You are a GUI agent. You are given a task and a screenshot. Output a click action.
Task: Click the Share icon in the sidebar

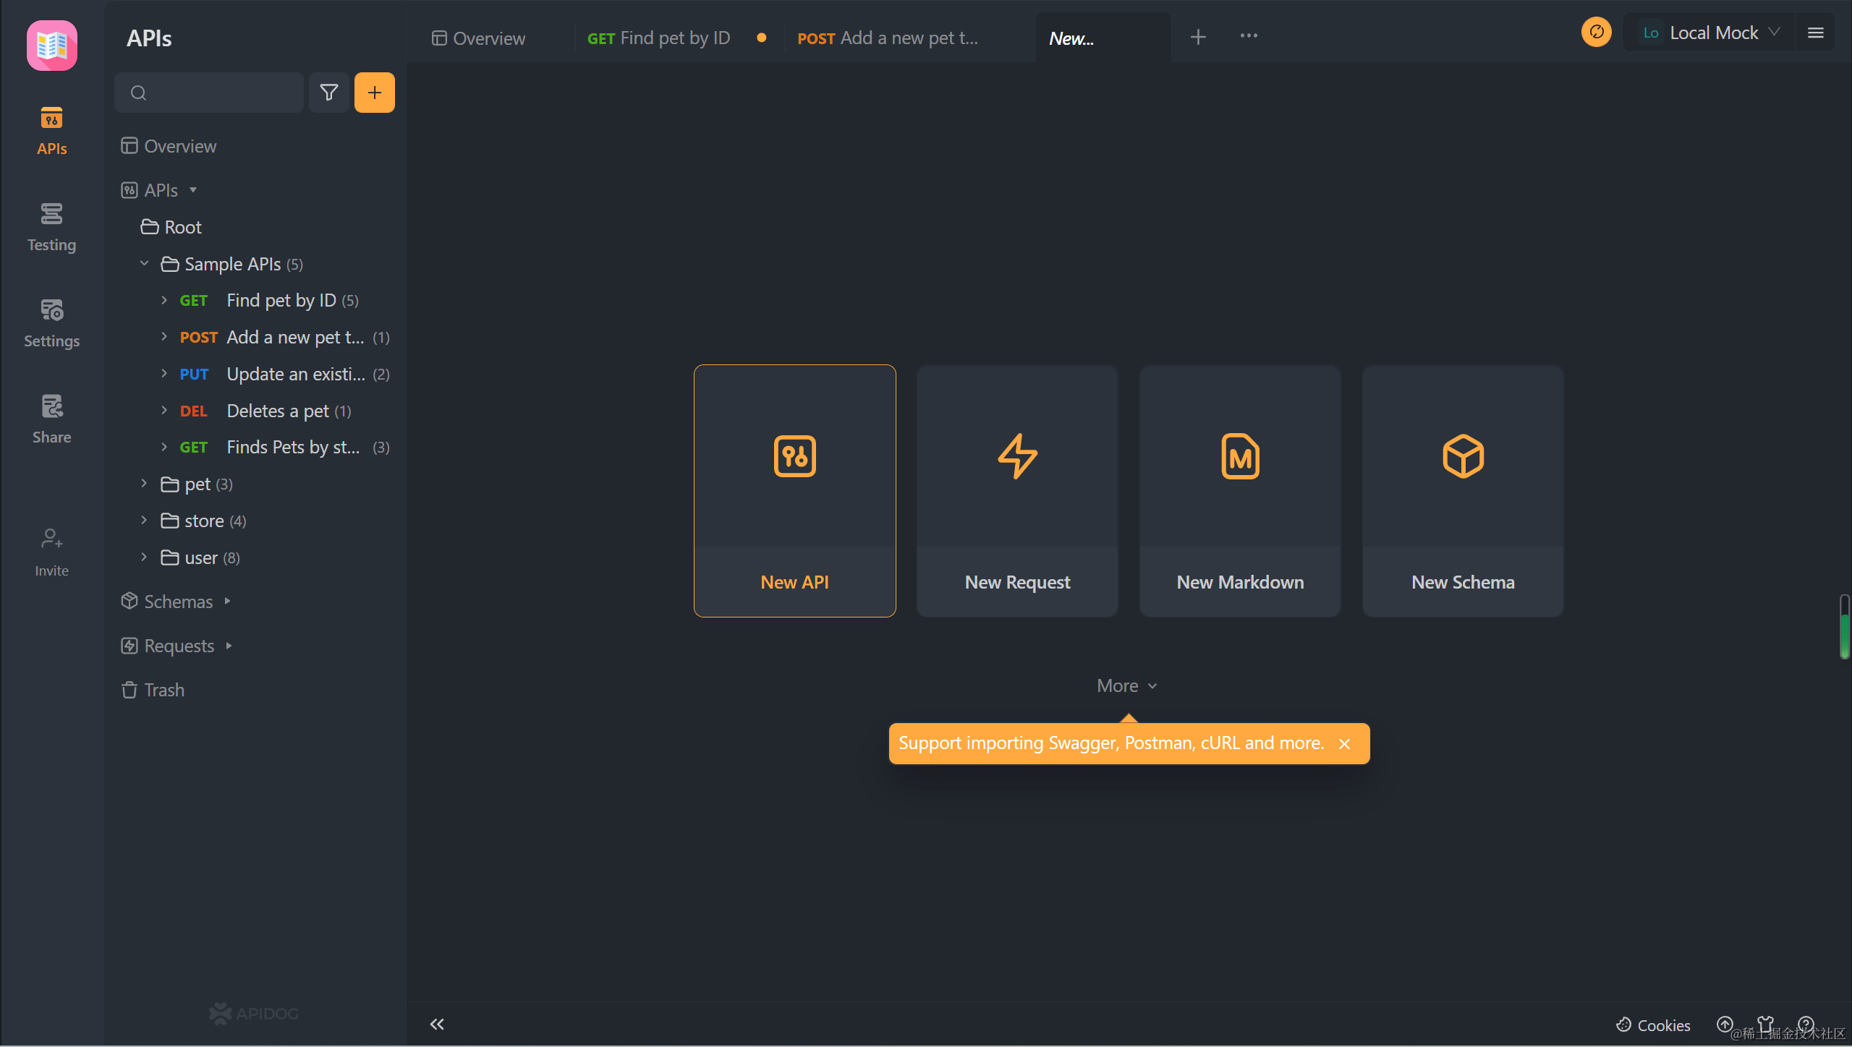51,418
